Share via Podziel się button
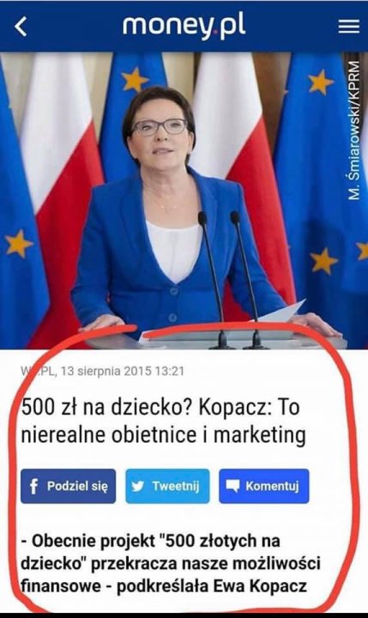 click(68, 486)
